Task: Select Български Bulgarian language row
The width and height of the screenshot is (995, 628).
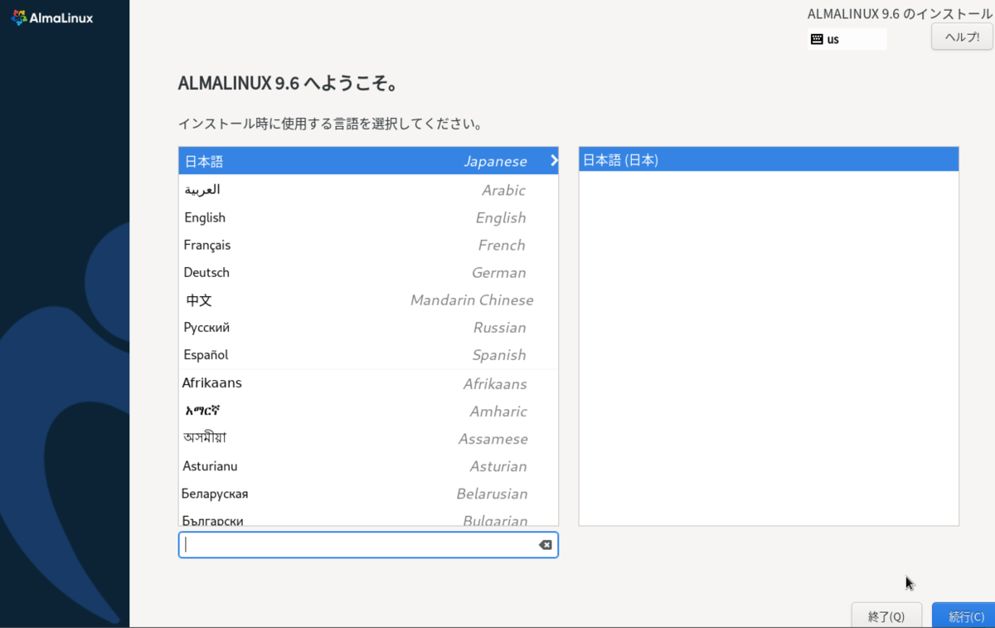Action: 368,518
